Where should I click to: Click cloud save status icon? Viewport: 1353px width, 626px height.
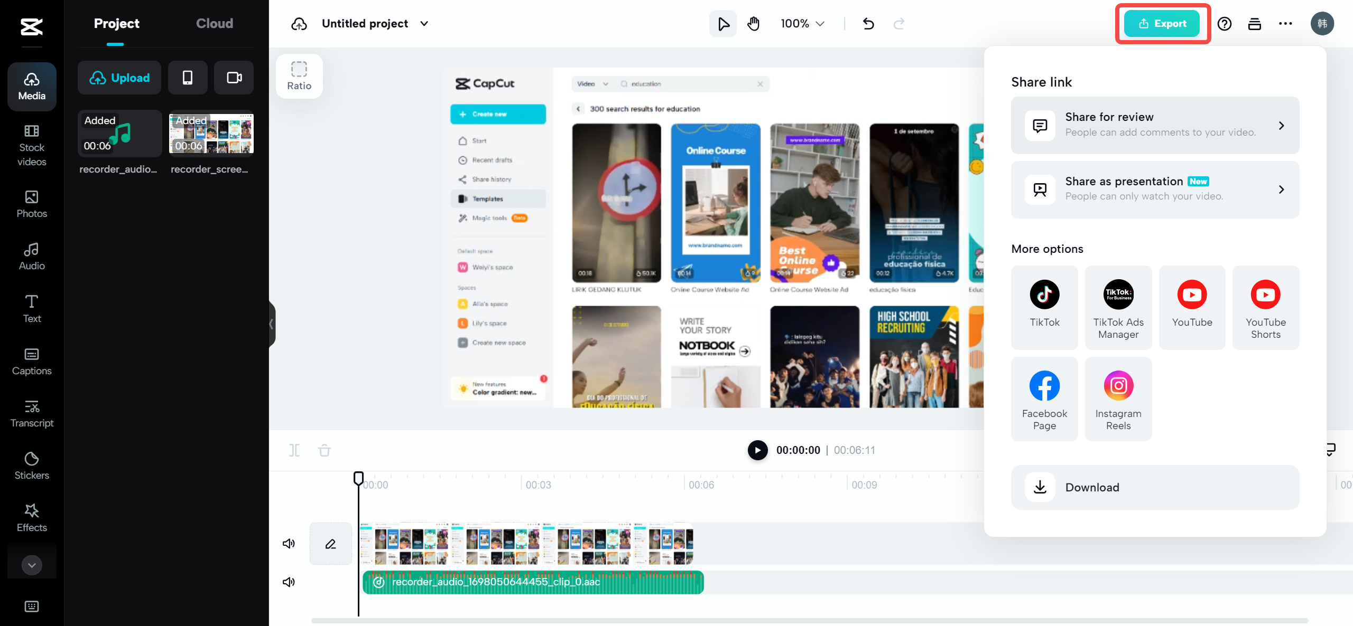click(299, 24)
